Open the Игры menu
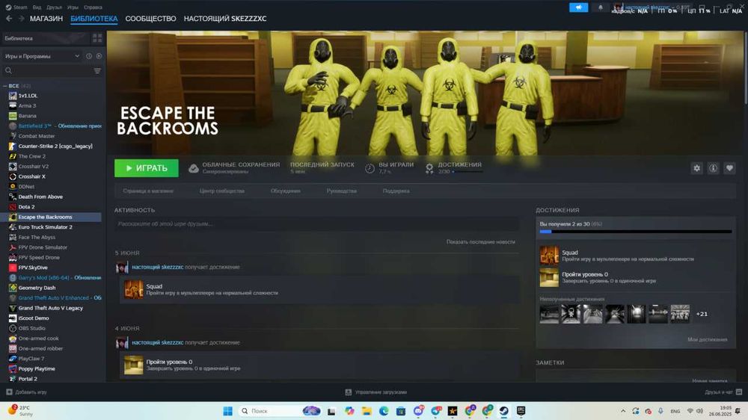This screenshot has width=748, height=420. [73, 7]
